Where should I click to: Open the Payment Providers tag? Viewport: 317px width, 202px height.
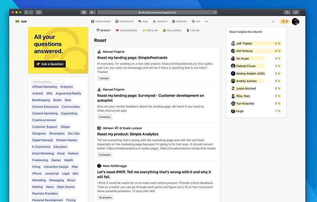(x=45, y=193)
